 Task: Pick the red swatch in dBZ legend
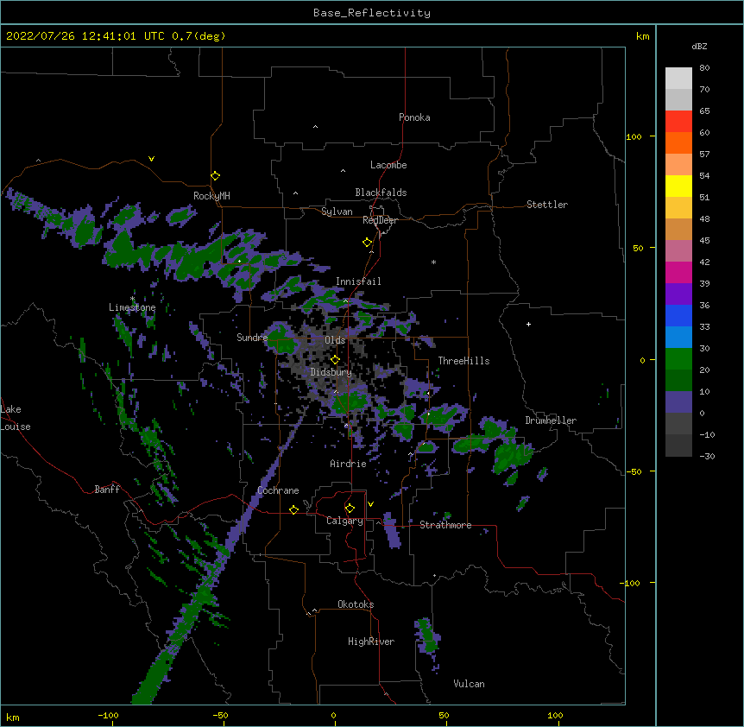pyautogui.click(x=678, y=122)
